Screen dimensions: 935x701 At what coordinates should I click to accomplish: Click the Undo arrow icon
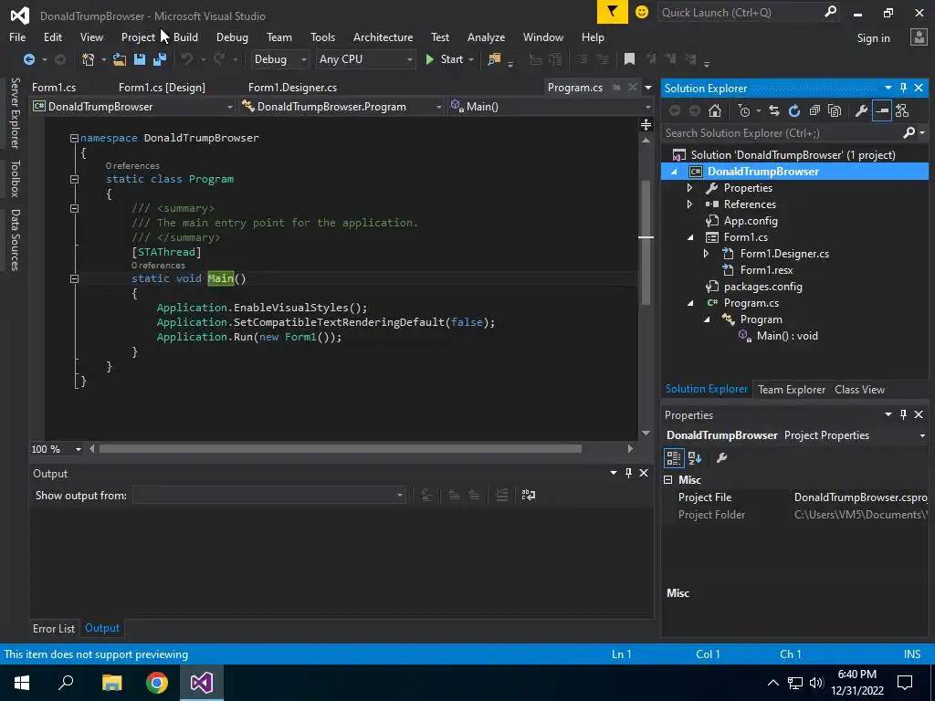(x=187, y=59)
